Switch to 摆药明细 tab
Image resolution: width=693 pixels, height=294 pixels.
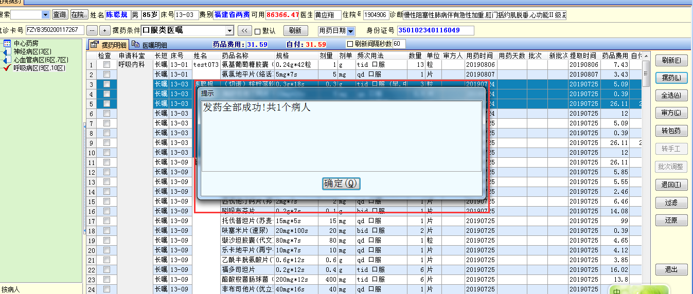109,45
